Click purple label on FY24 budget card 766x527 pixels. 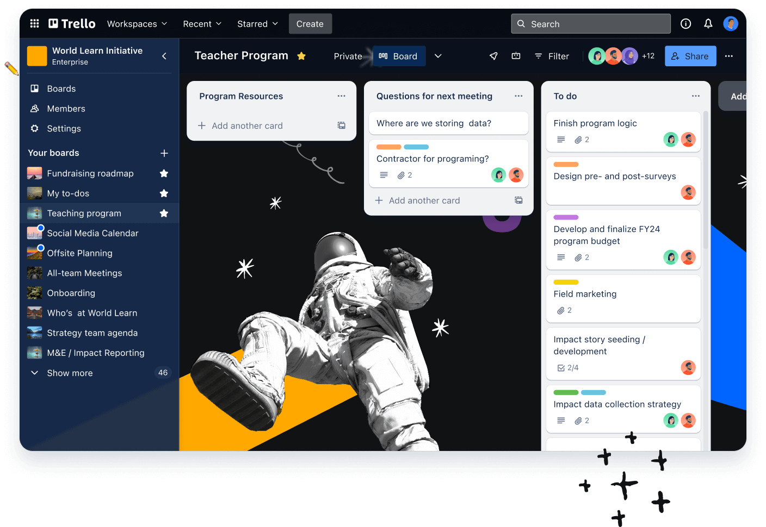coord(566,217)
